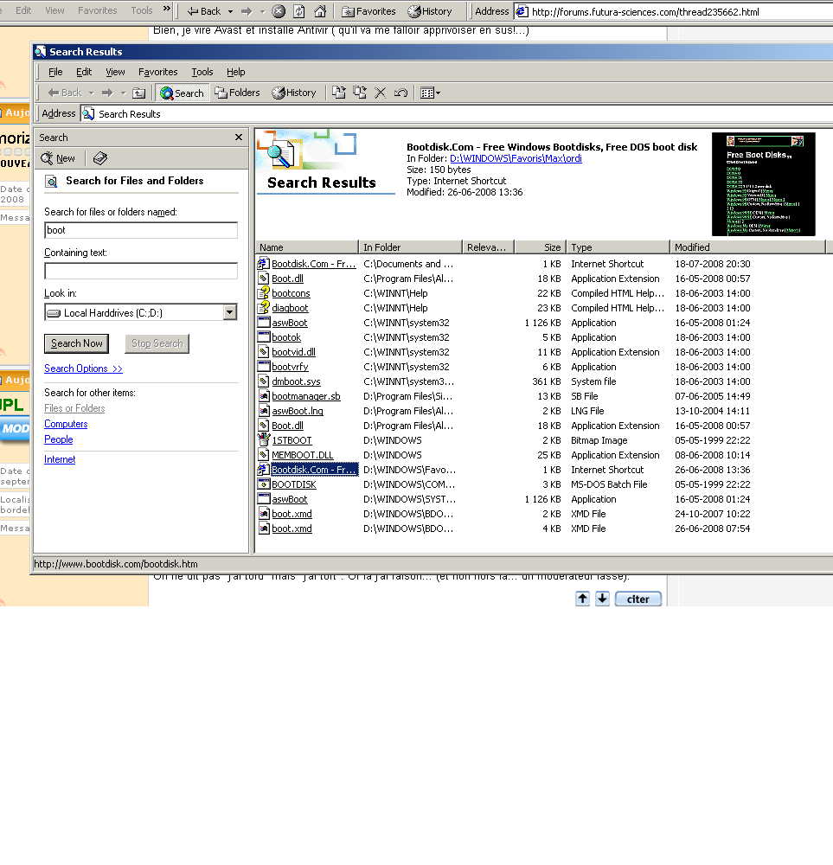The height and width of the screenshot is (865, 833).
Task: Click History button in browser toolbar
Action: click(x=430, y=11)
